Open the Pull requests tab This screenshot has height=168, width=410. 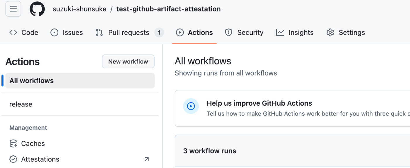[129, 32]
